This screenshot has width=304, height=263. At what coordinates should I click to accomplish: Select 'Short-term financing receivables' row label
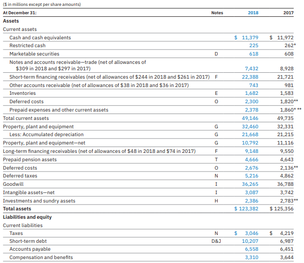[109, 77]
